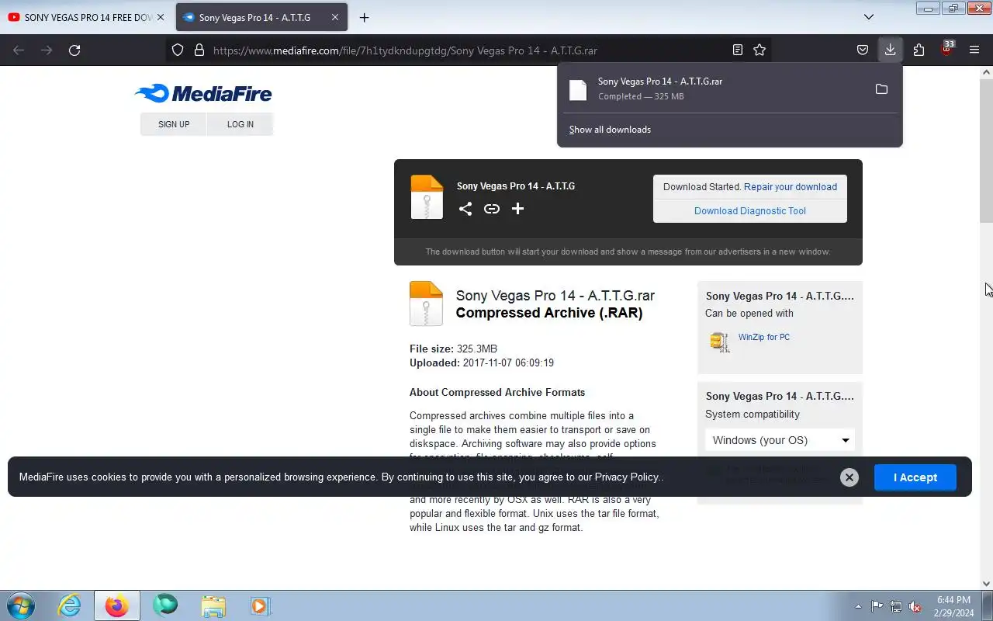Open the media player taskbar icon
The width and height of the screenshot is (993, 621).
[x=260, y=605]
